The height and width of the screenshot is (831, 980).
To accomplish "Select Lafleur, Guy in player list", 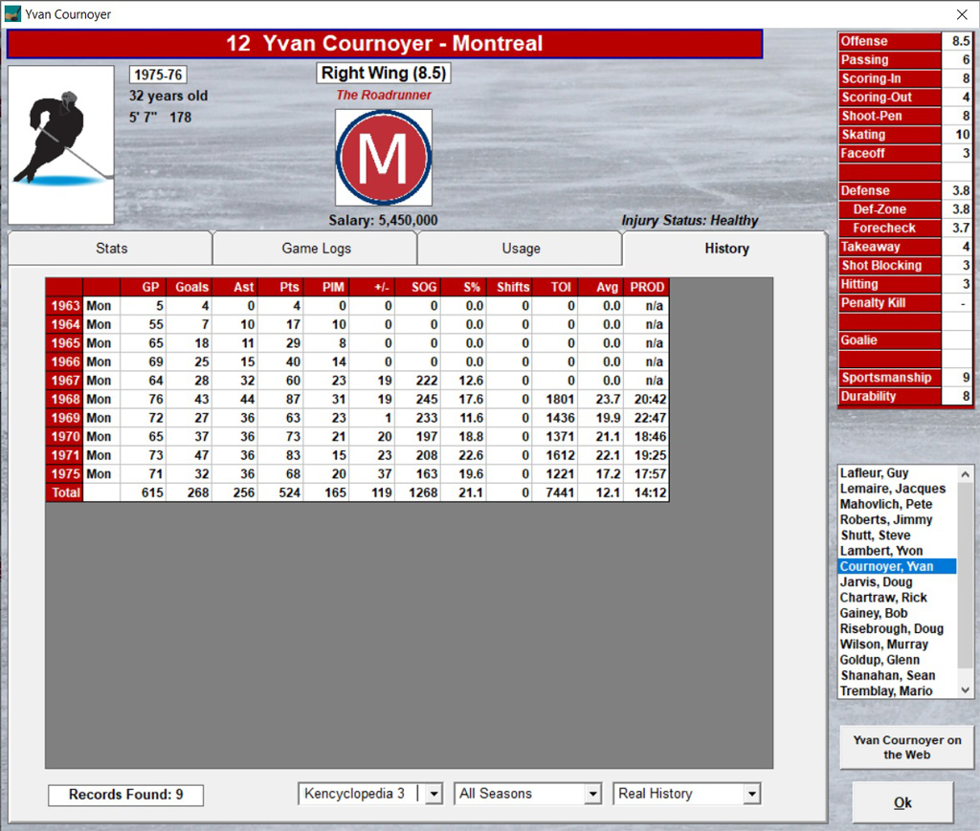I will coord(874,473).
